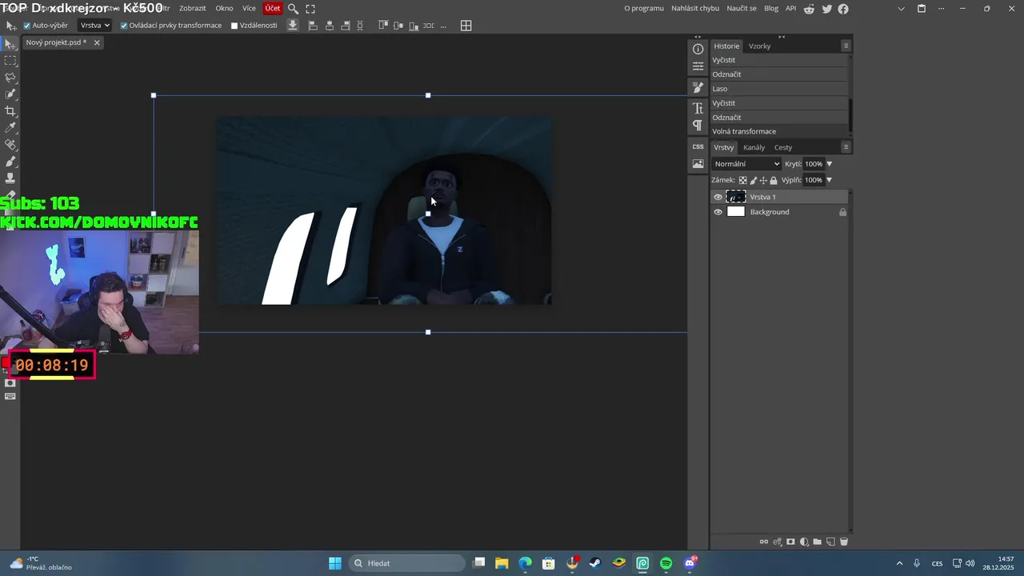The height and width of the screenshot is (576, 1024).
Task: Select the Move tool in left toolbar
Action: [x=10, y=44]
